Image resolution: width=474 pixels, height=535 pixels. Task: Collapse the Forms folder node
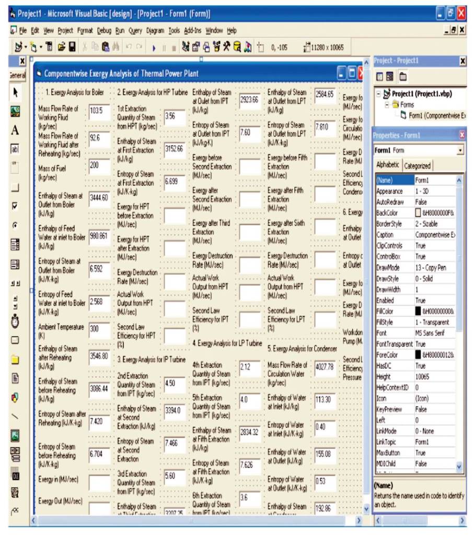click(x=387, y=104)
